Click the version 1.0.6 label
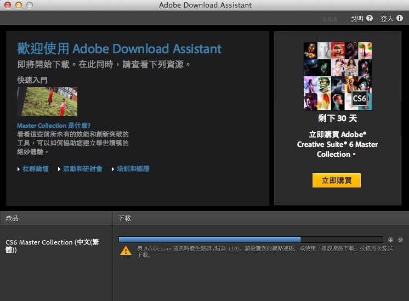409x301 pixels. pyautogui.click(x=330, y=19)
